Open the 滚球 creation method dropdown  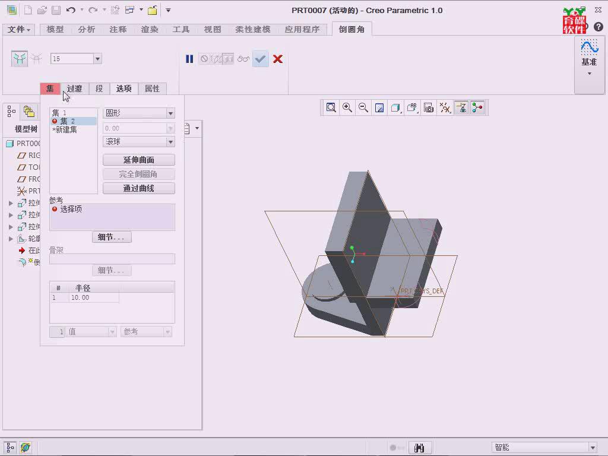click(170, 142)
